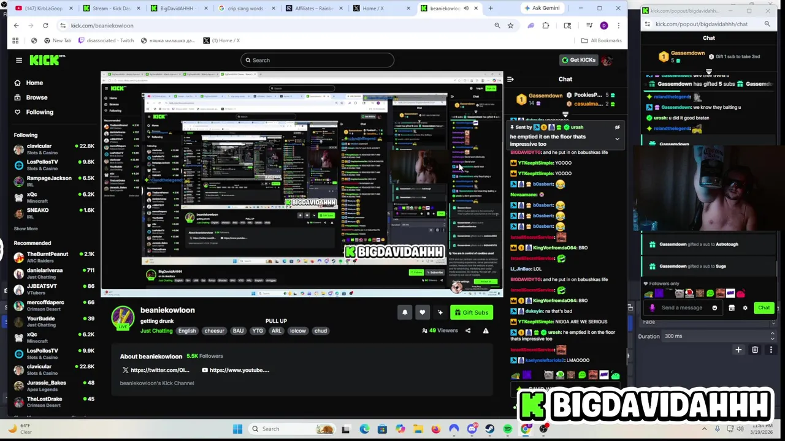The image size is (785, 441).
Task: Open TheBurntPeanut recommended channel
Action: coord(54,257)
